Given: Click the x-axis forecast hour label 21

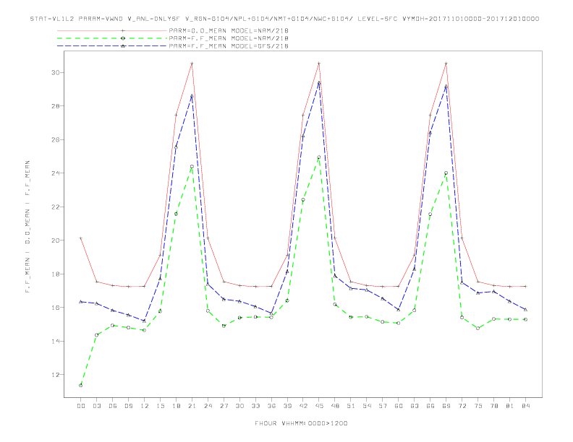Looking at the screenshot, I should pos(192,406).
